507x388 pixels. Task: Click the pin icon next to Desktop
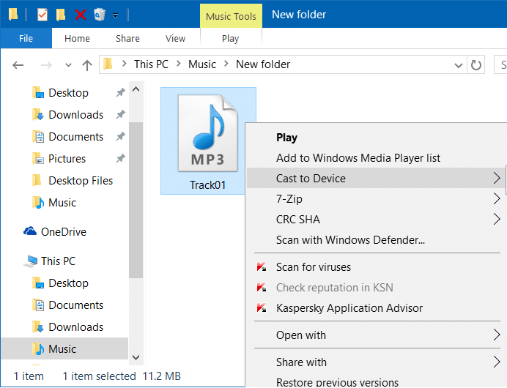(121, 92)
